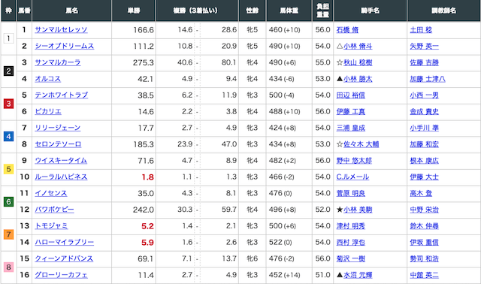The width and height of the screenshot is (481, 284).
Task: Open trainer 伊藤 大士 link
Action: tap(424, 177)
